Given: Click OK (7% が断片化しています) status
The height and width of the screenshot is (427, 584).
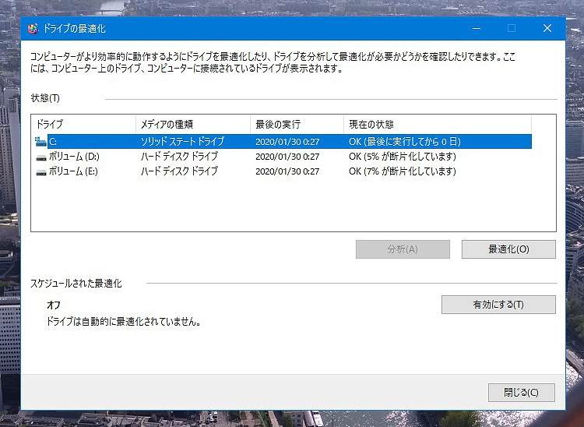Looking at the screenshot, I should (403, 171).
